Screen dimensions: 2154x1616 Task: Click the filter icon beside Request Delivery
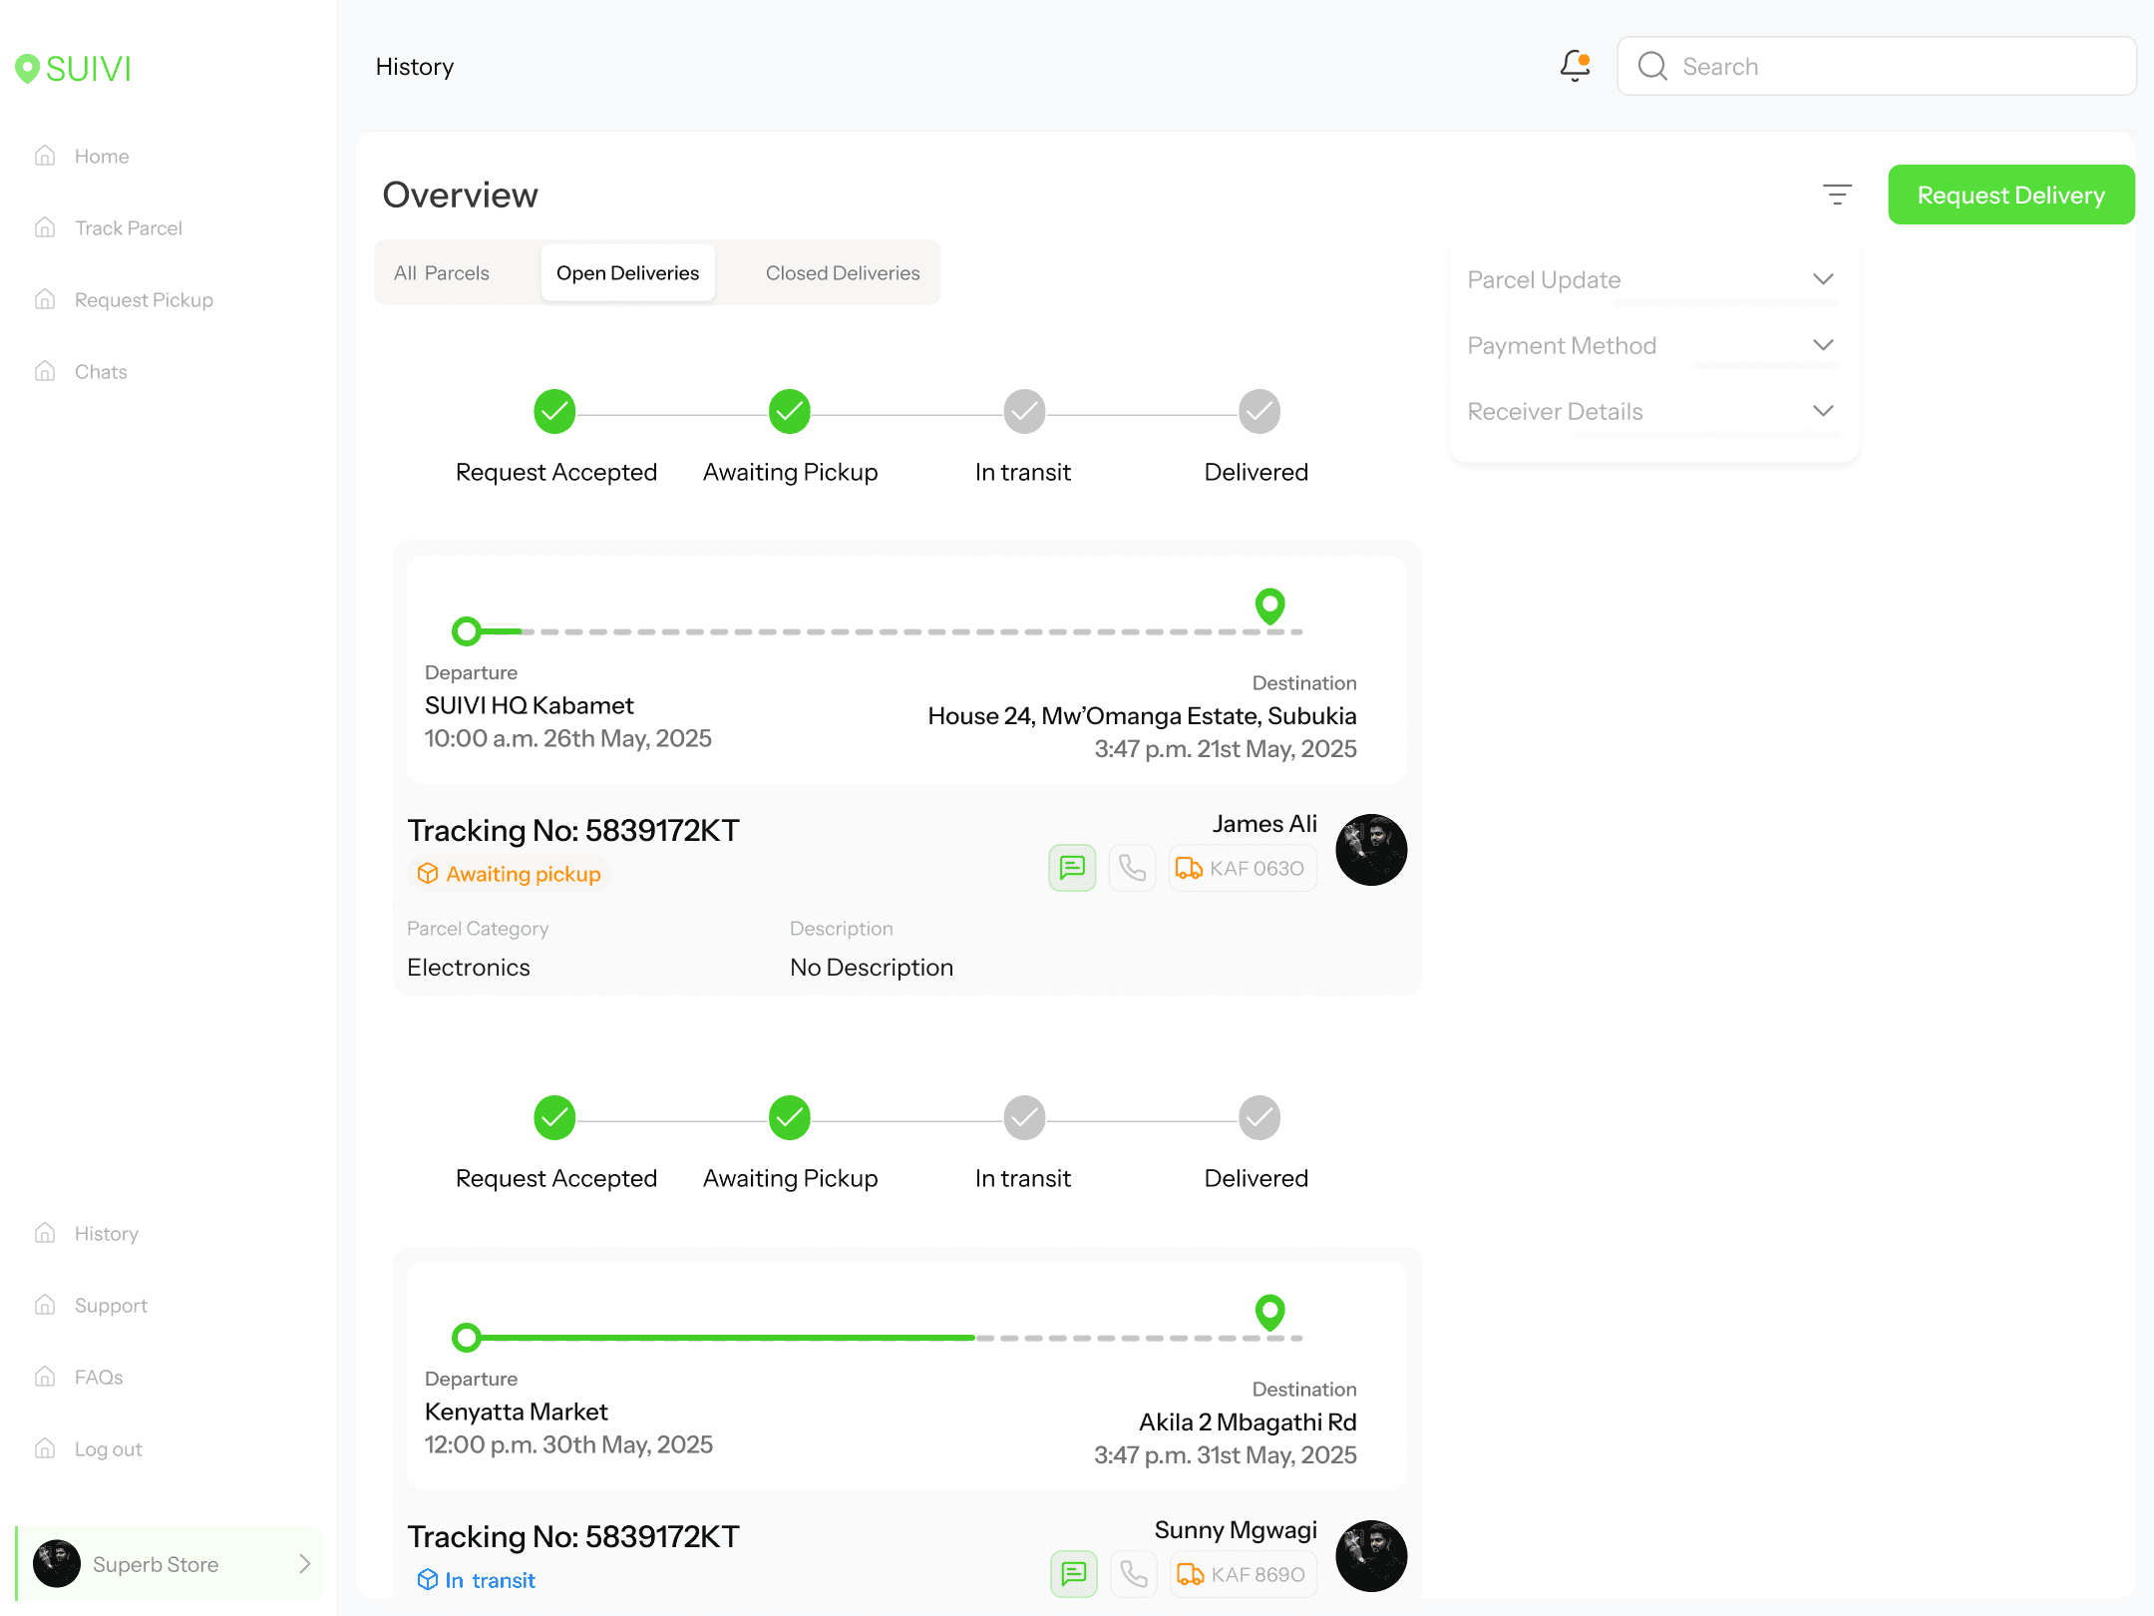1837,195
